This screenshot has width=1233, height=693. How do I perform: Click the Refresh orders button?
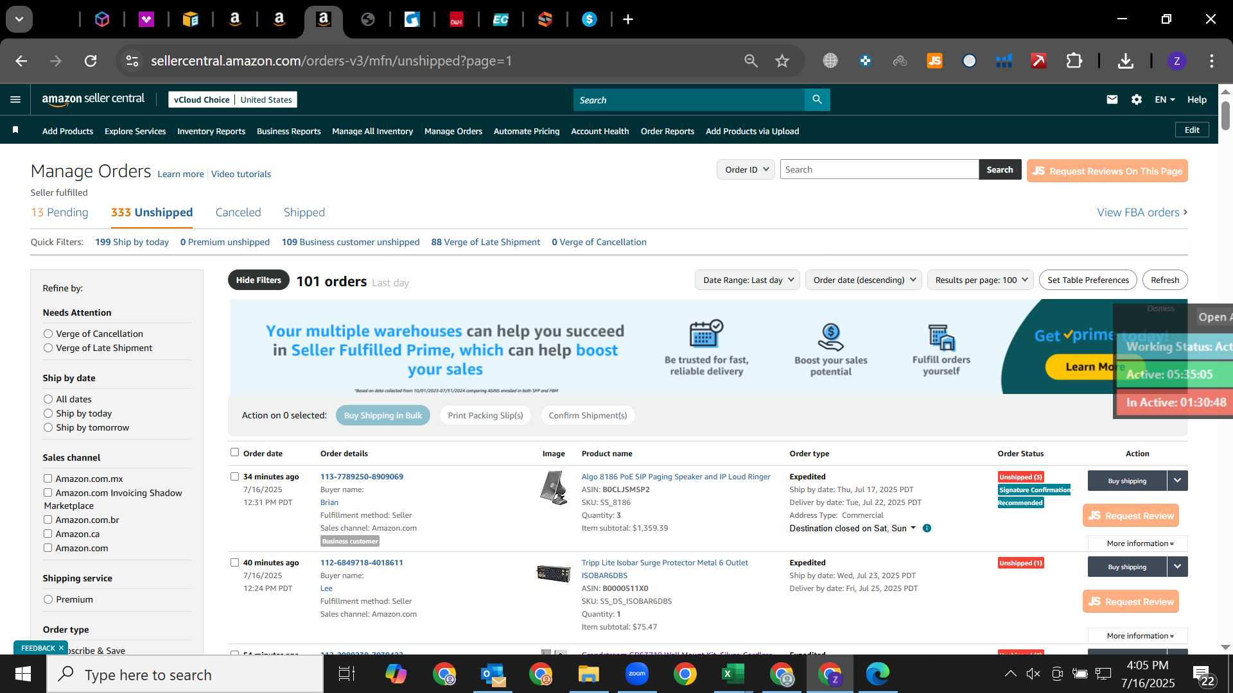click(1165, 280)
